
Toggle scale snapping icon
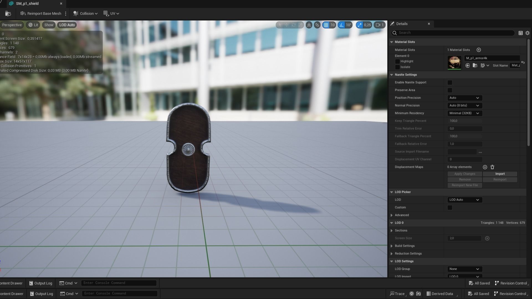pos(360,25)
